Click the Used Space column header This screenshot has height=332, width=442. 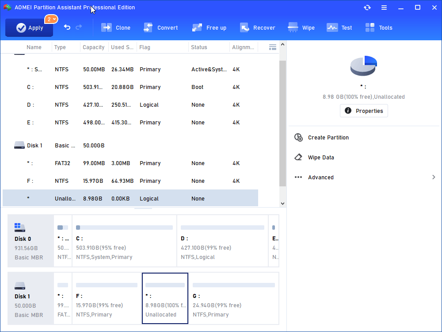tap(122, 47)
